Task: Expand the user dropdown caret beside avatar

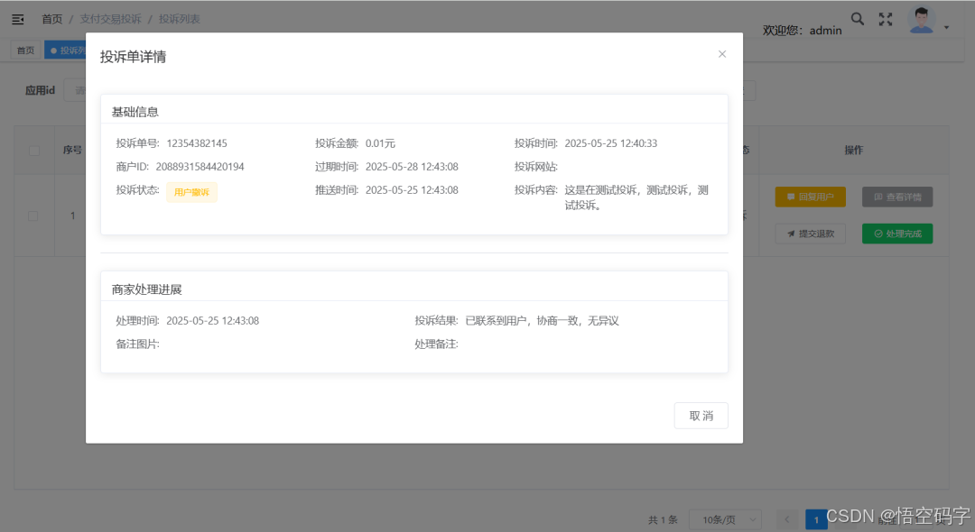Action: point(946,27)
